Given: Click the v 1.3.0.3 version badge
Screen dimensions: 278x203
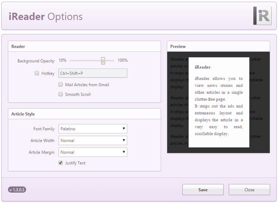Looking at the screenshot, I should [x=17, y=190].
